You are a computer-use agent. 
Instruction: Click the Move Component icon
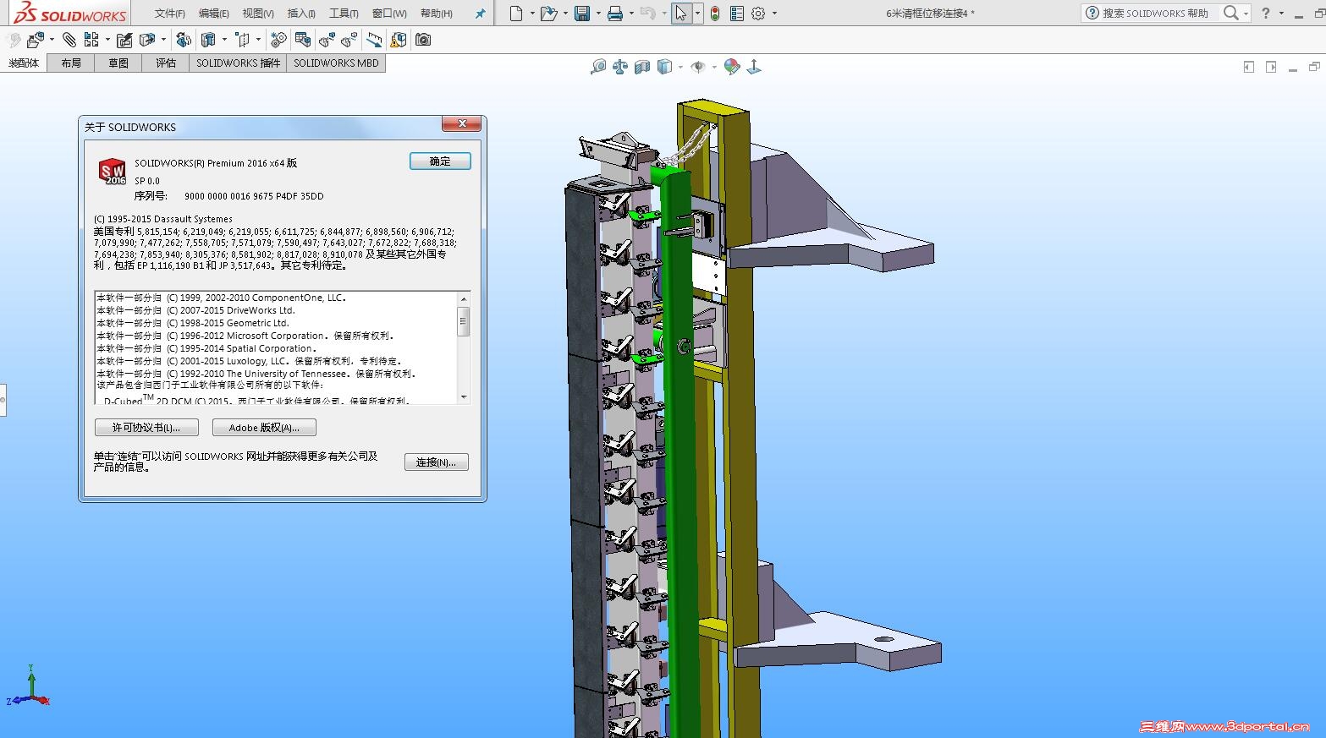click(x=147, y=40)
